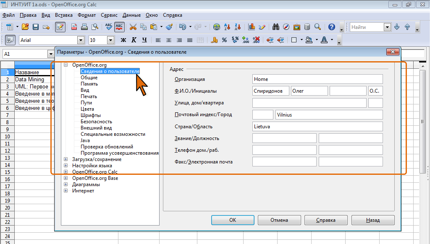Image resolution: width=430 pixels, height=244 pixels.
Task: Select Память in the options tree
Action: [89, 84]
